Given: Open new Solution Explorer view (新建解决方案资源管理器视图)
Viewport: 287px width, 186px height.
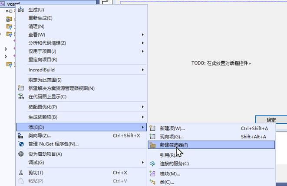Looking at the screenshot, I should click(x=61, y=88).
